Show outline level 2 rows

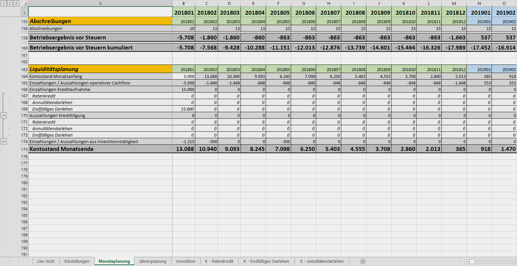click(x=10, y=3)
